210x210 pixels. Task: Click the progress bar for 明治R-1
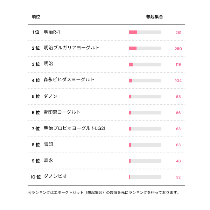(x=145, y=33)
